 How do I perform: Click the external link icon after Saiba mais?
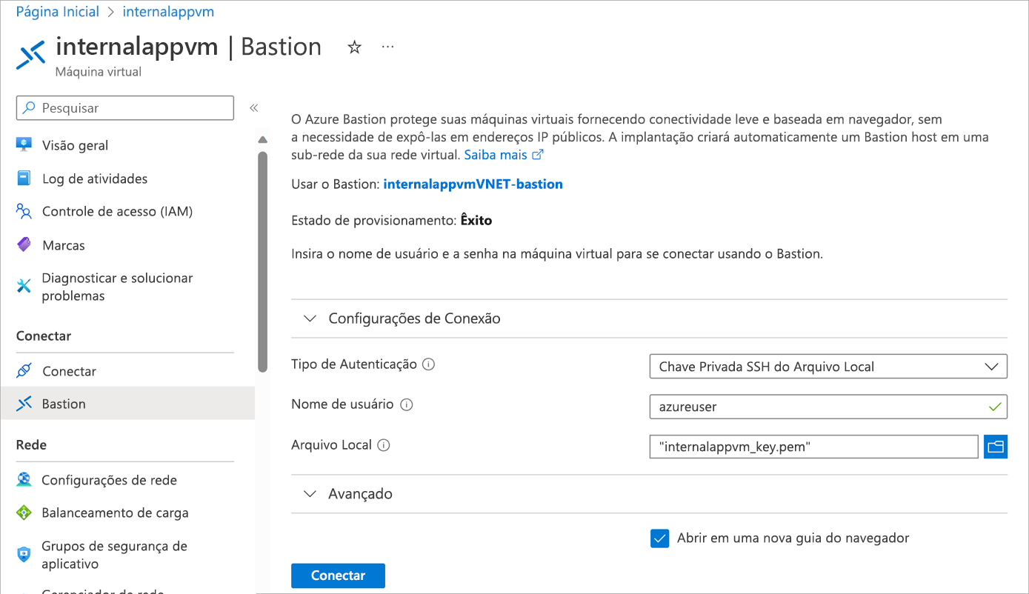coord(538,155)
